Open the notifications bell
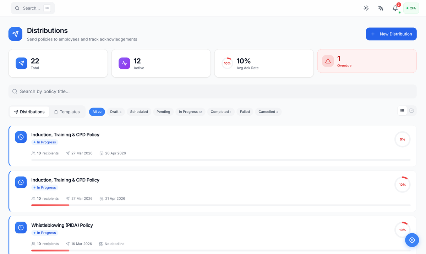The image size is (426, 254). [x=395, y=8]
